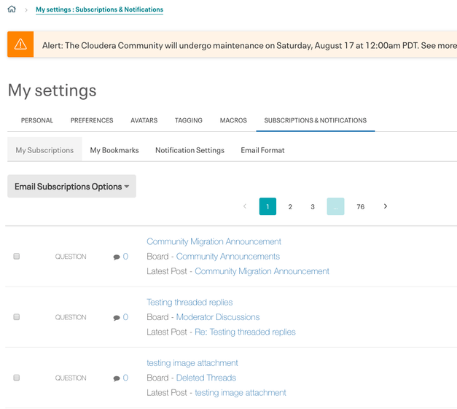The image size is (457, 409).
Task: Go to next page with right chevron
Action: pos(386,206)
